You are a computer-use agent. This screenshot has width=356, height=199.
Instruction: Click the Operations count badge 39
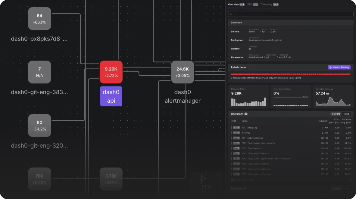(x=246, y=114)
